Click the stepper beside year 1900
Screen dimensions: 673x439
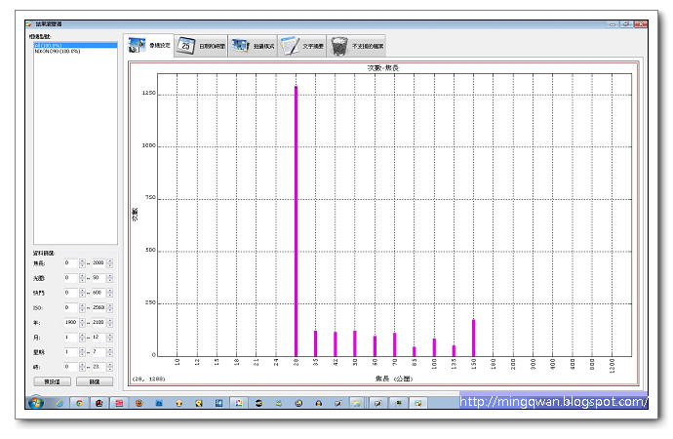click(82, 322)
